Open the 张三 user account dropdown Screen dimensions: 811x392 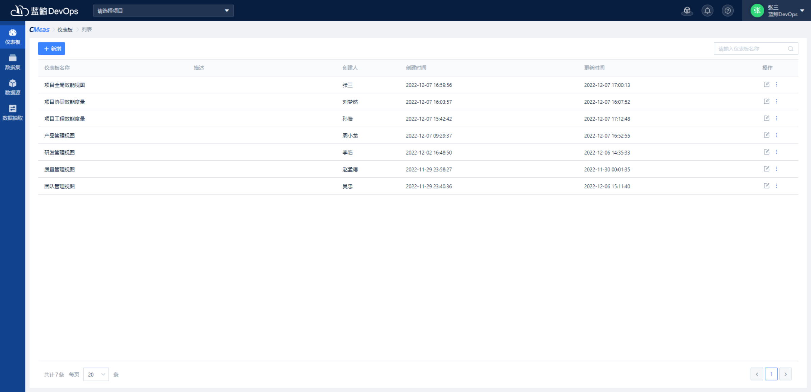coord(802,10)
